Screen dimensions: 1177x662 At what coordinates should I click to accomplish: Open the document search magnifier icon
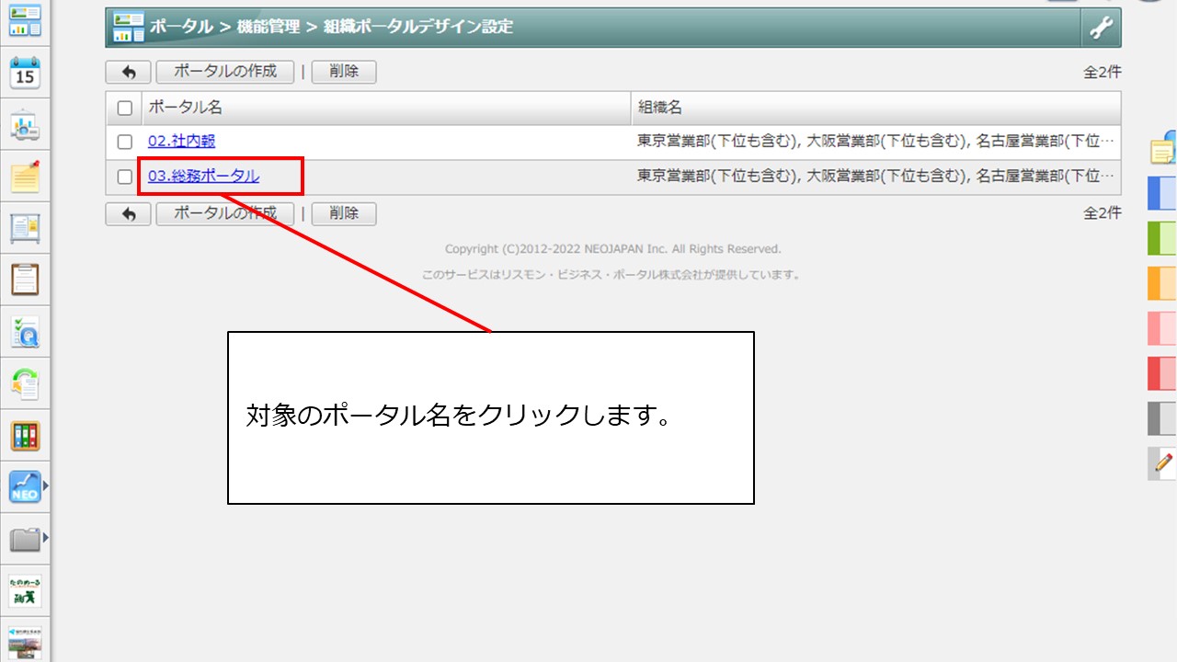tap(25, 331)
